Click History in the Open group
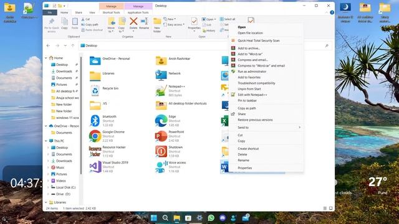 209,30
